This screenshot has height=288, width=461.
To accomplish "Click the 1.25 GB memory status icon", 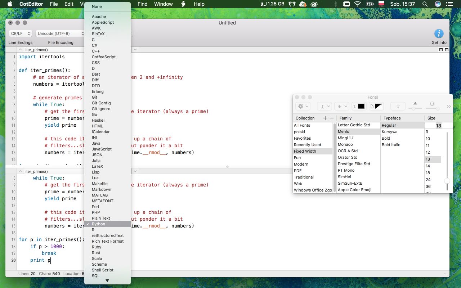I will click(272, 4).
